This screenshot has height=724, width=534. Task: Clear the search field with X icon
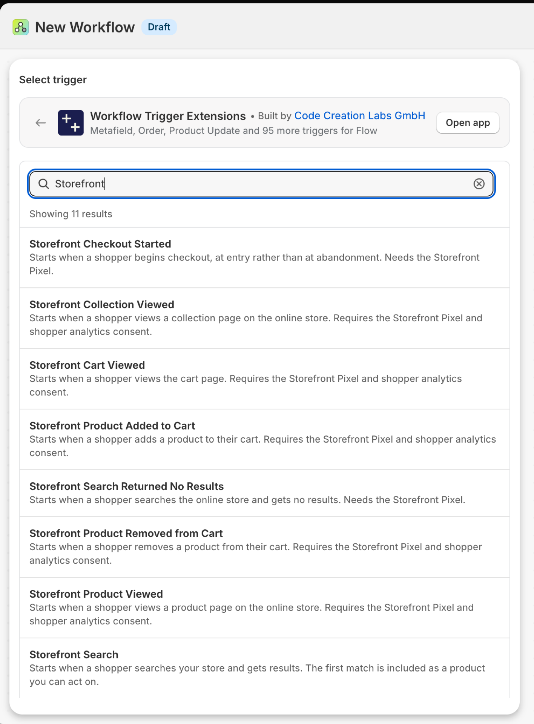click(479, 184)
